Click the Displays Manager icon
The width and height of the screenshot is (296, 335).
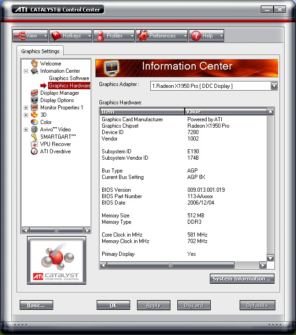(x=34, y=93)
